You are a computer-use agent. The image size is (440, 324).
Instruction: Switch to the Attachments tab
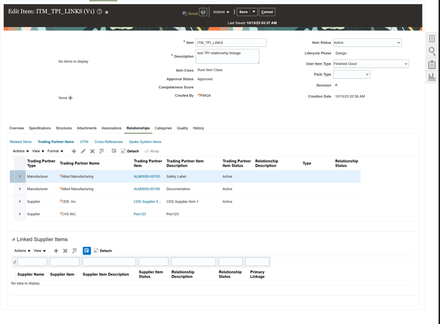point(87,128)
